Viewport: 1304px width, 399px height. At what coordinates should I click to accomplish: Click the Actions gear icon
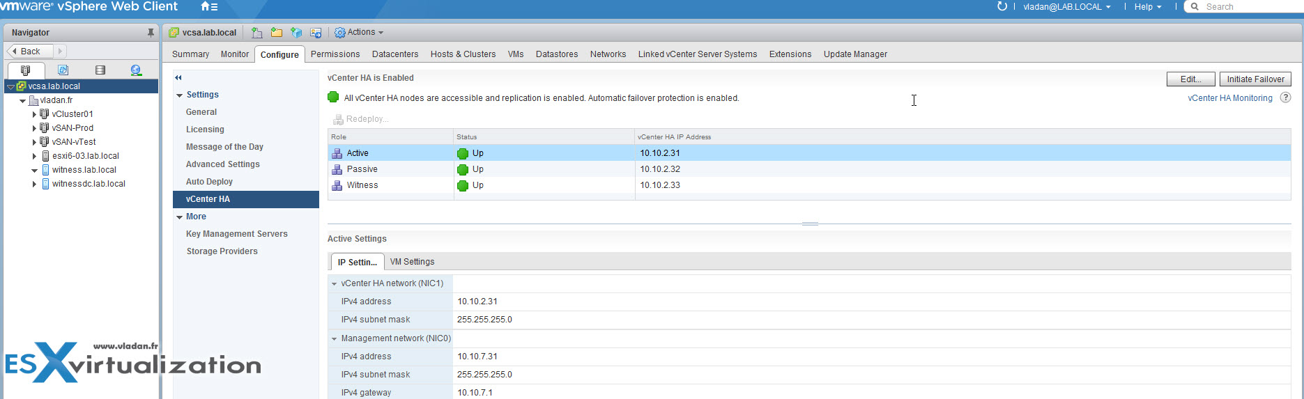340,33
